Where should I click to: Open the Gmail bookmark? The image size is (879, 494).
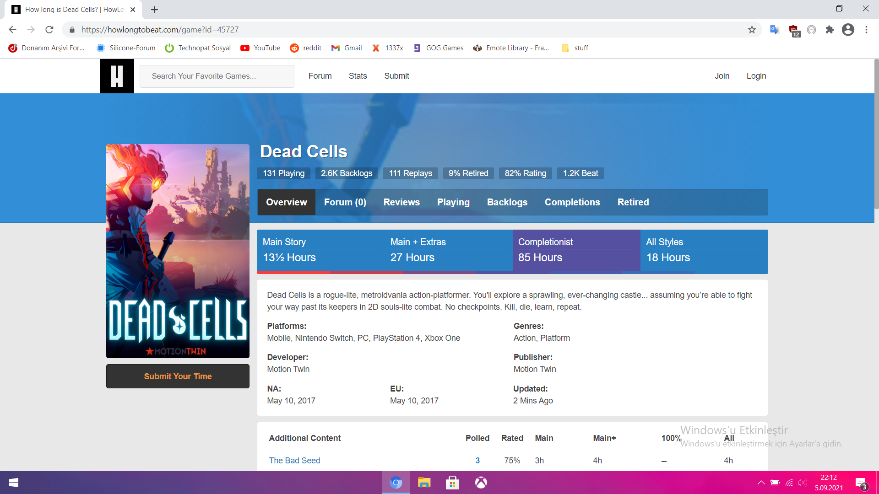pos(347,48)
